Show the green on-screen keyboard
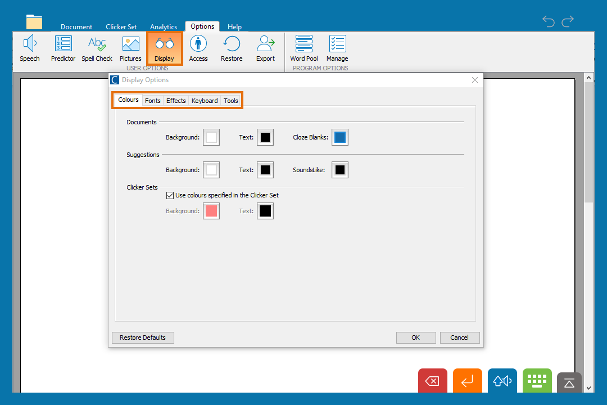 pyautogui.click(x=537, y=381)
